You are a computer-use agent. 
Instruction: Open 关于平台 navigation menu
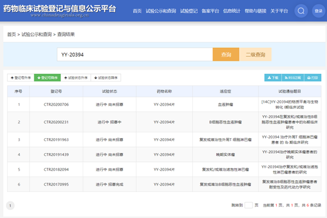(279, 11)
